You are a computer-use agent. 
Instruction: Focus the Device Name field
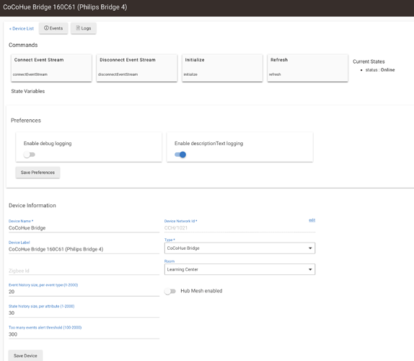coord(84,228)
